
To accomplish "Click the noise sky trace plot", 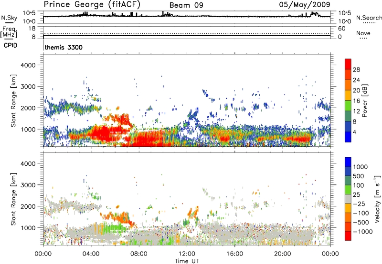I will [x=187, y=17].
